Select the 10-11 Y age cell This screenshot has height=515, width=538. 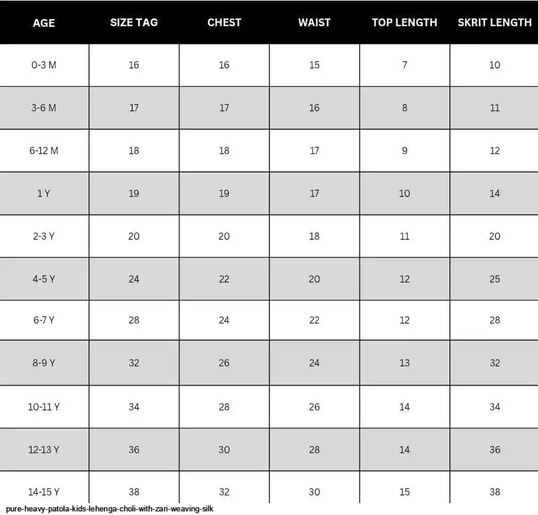click(44, 407)
